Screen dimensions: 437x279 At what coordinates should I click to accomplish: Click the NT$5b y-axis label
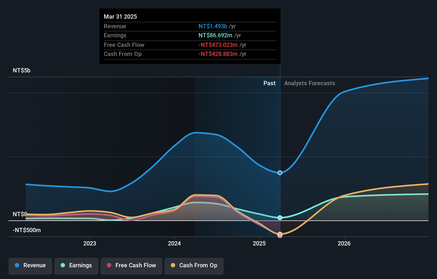point(22,70)
